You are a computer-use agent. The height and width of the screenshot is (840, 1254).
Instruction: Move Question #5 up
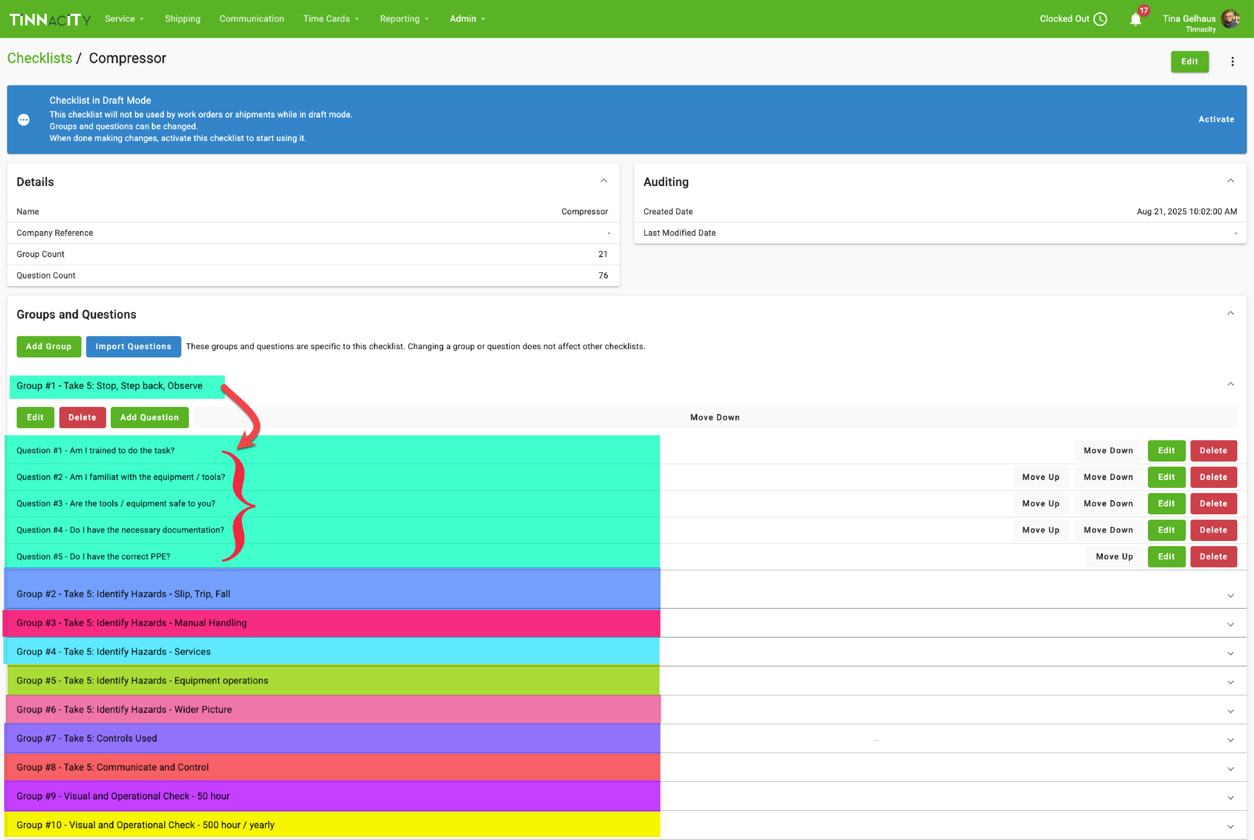(x=1114, y=557)
